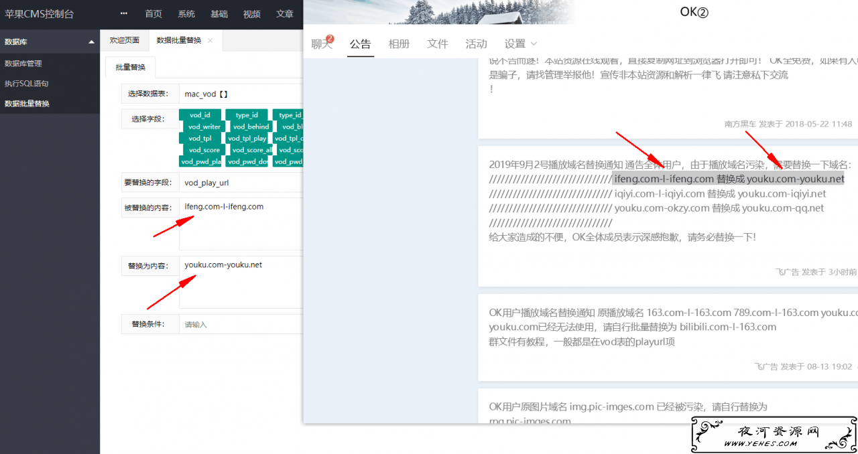The width and height of the screenshot is (858, 454).
Task: Open 系统 in the top navigation
Action: click(187, 13)
